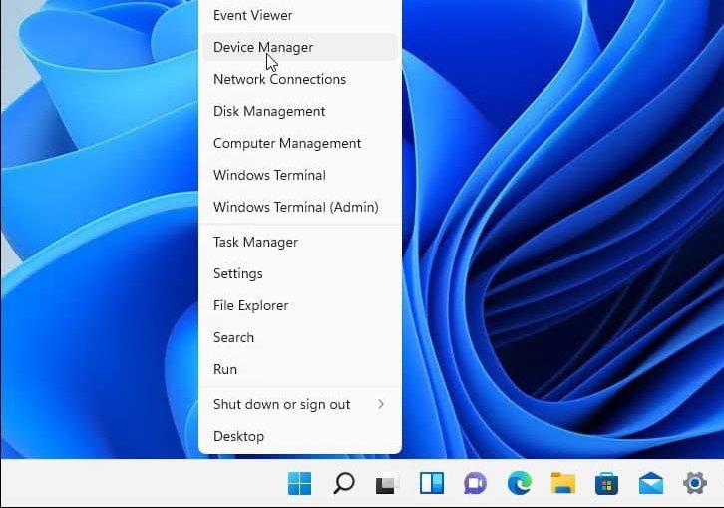Launch the Chat app from taskbar
Viewport: 724px width, 508px height.
475,483
